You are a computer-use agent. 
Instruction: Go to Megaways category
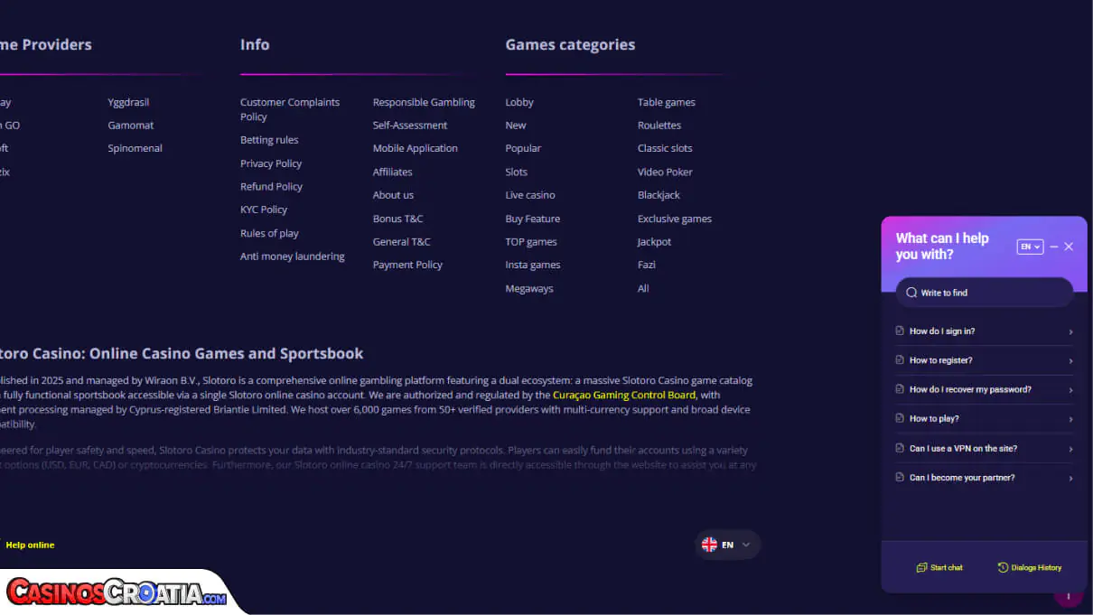(x=529, y=288)
